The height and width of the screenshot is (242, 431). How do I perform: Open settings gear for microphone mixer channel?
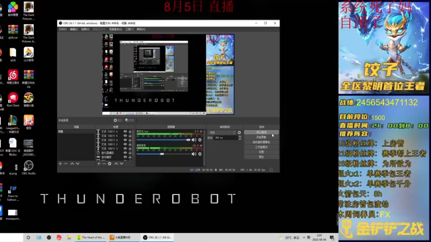tap(200, 140)
